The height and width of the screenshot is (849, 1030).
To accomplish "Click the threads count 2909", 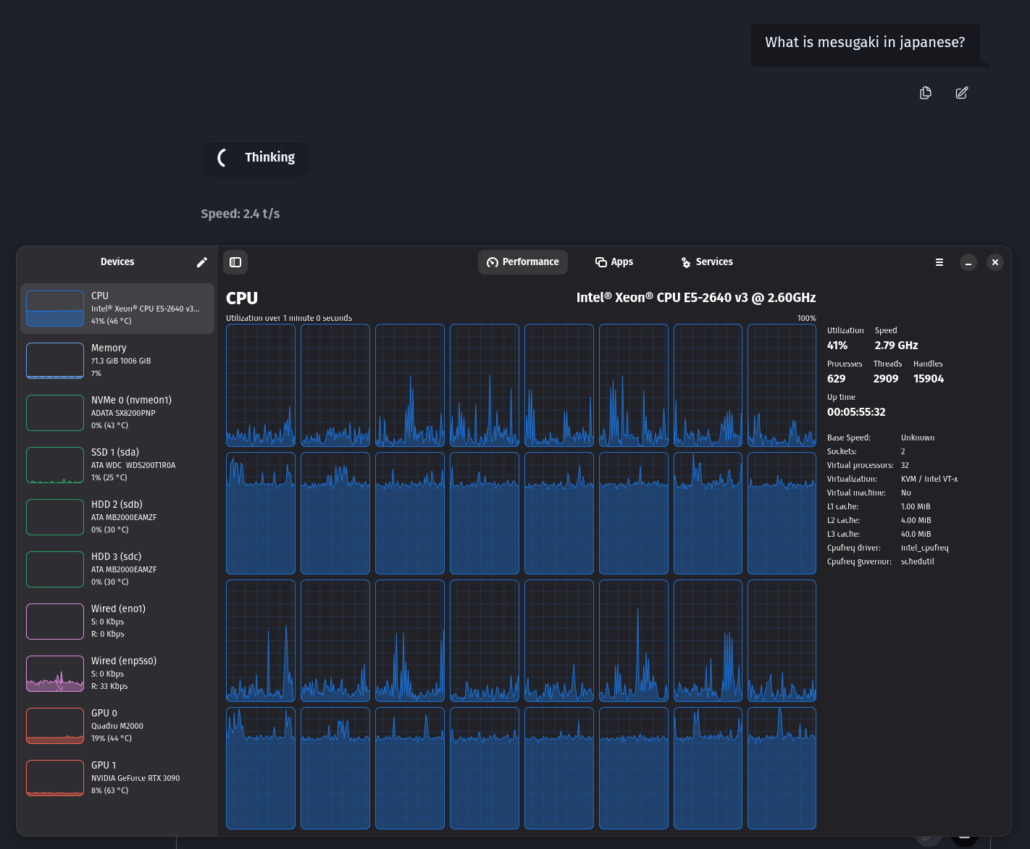I will [886, 379].
